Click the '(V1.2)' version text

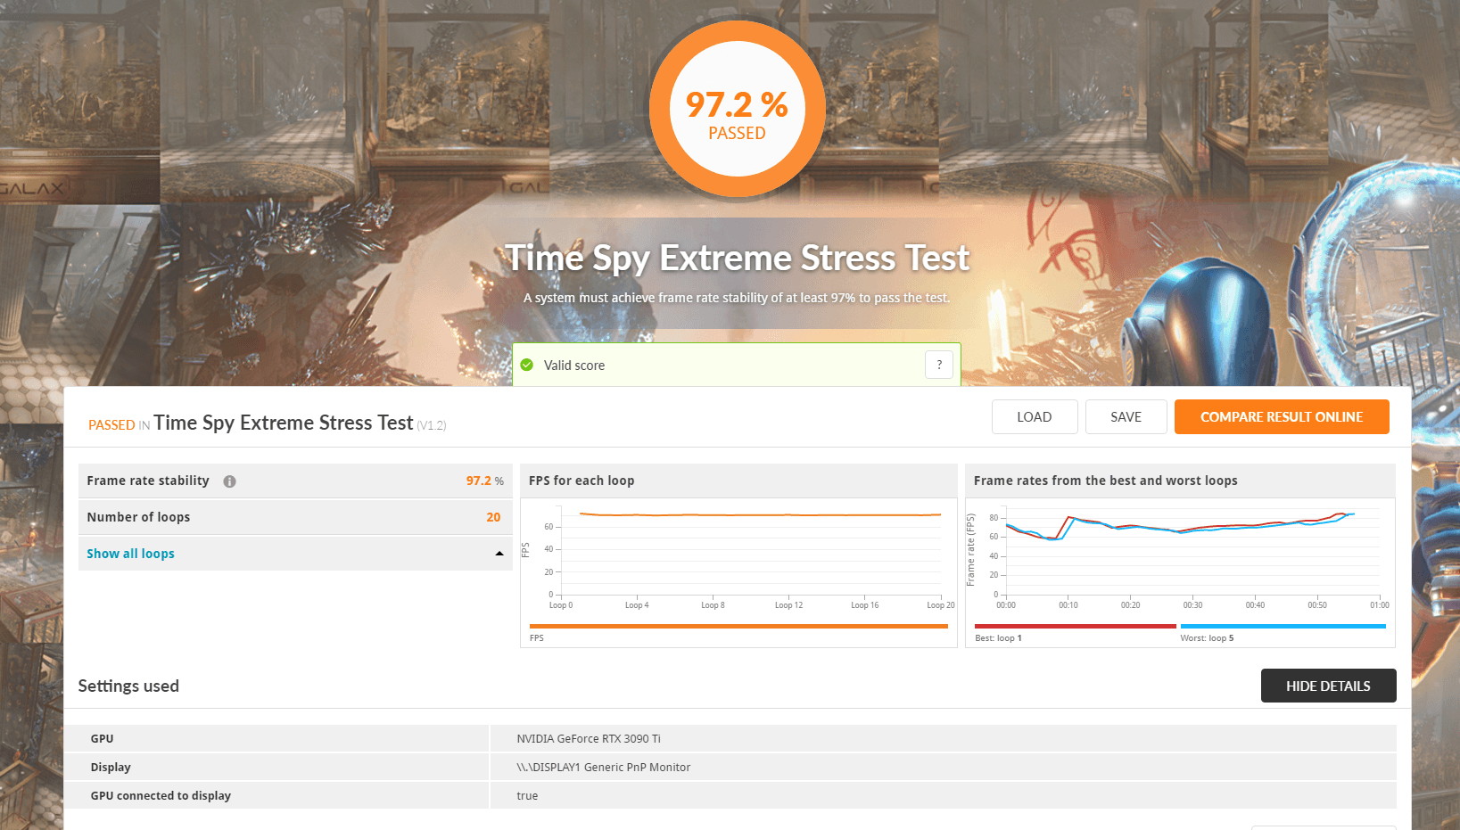pyautogui.click(x=432, y=425)
